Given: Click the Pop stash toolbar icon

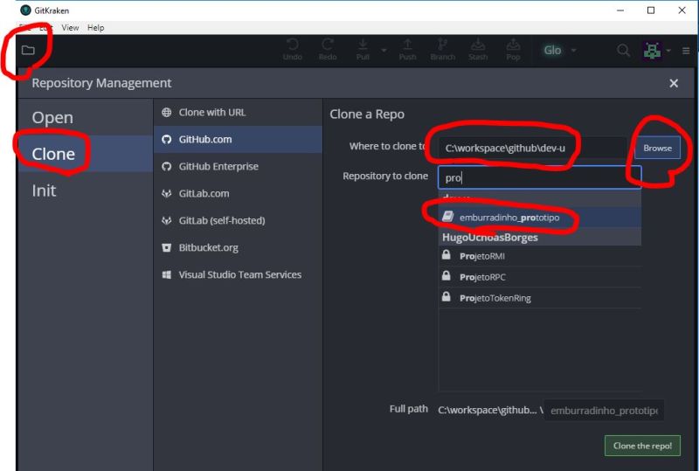Looking at the screenshot, I should (513, 50).
